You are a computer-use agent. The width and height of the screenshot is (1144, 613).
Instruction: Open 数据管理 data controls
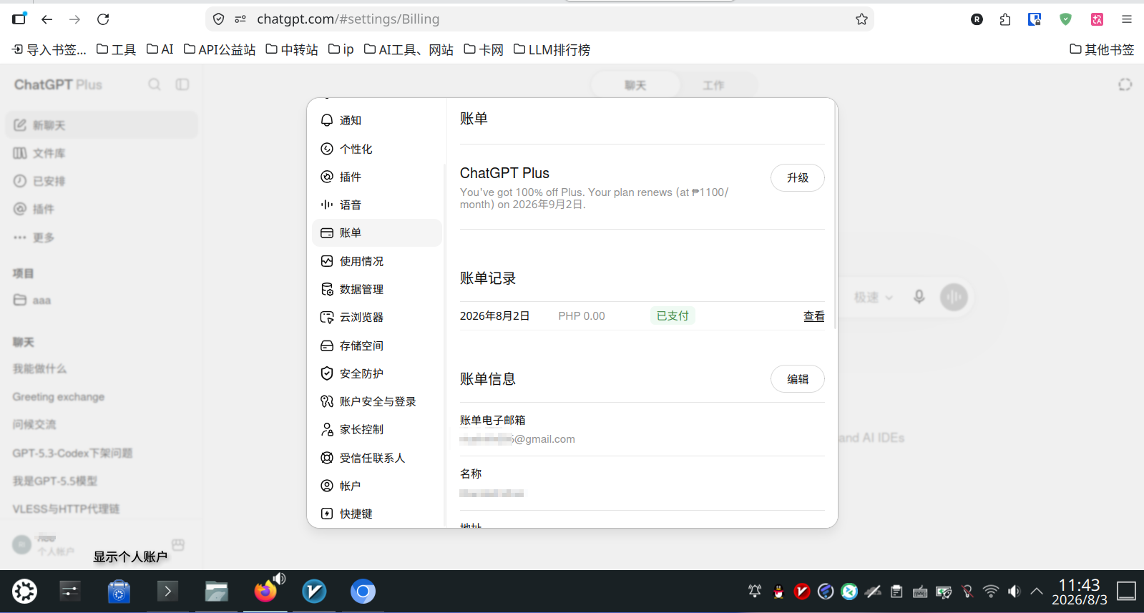377,289
